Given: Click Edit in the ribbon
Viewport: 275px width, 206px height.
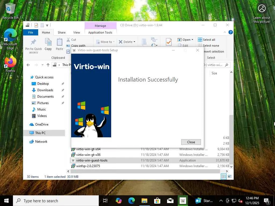Looking at the screenshot, I should click(183, 46).
